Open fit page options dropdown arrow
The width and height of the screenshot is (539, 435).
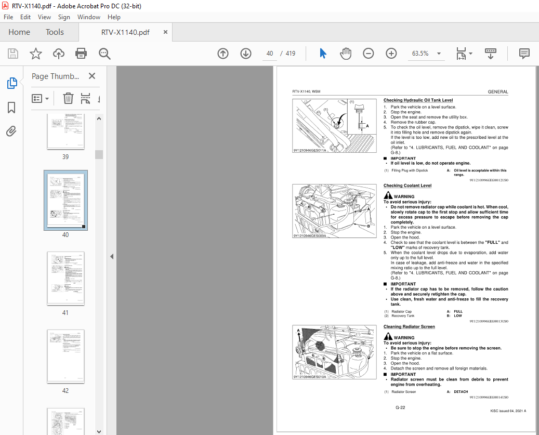[x=470, y=54]
